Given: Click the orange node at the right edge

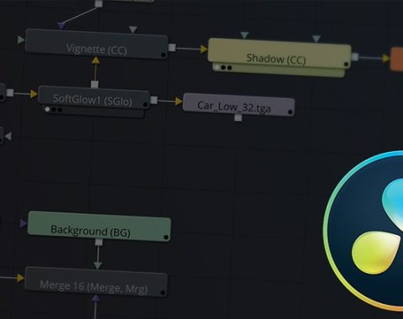Looking at the screenshot, I should click(397, 59).
